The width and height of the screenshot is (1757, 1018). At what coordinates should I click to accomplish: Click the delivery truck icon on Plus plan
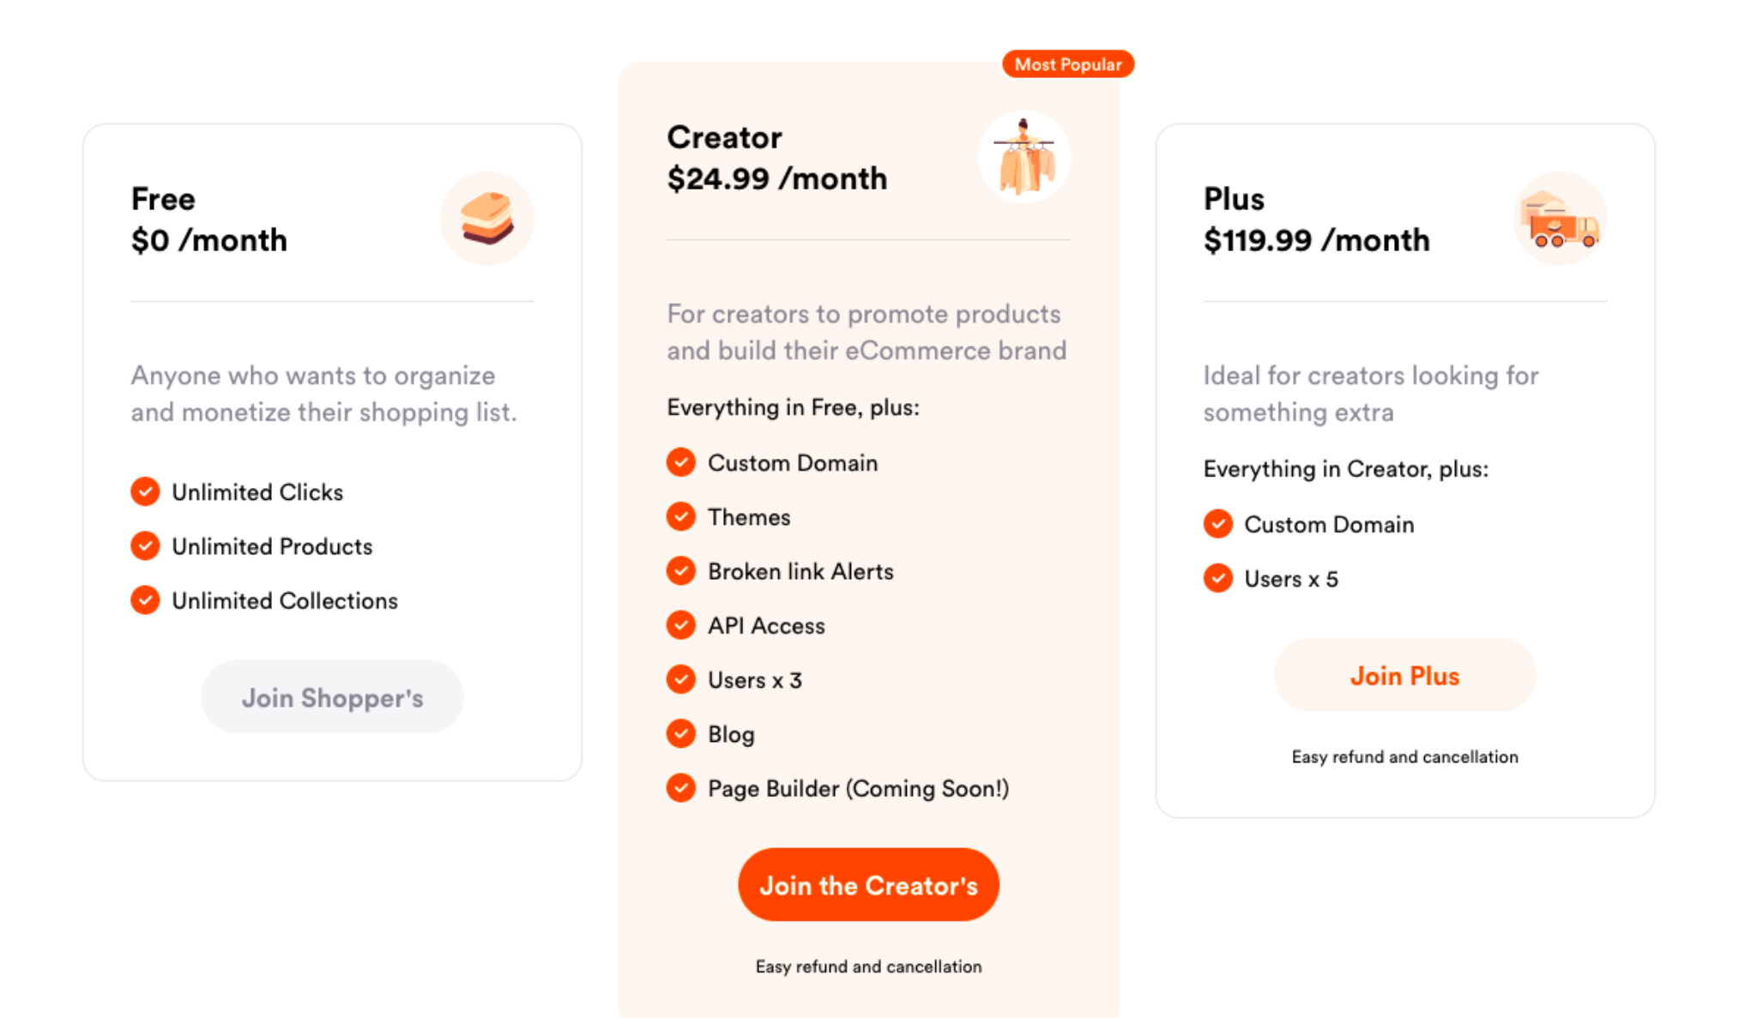(x=1560, y=218)
